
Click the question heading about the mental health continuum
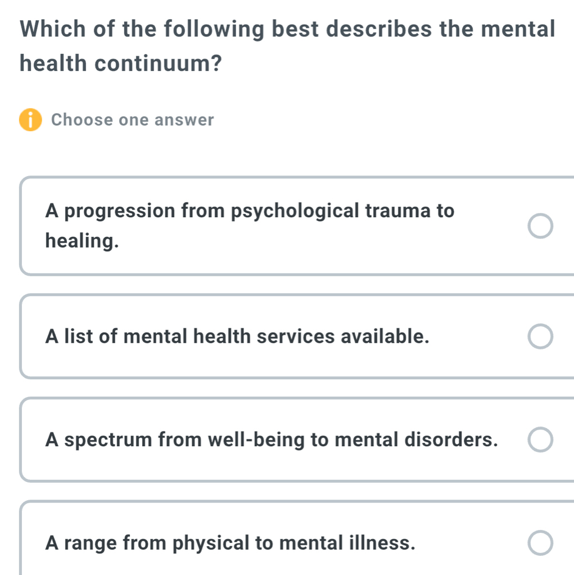[287, 28]
